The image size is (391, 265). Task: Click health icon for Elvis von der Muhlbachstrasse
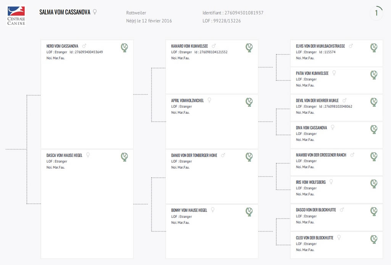pos(374,47)
